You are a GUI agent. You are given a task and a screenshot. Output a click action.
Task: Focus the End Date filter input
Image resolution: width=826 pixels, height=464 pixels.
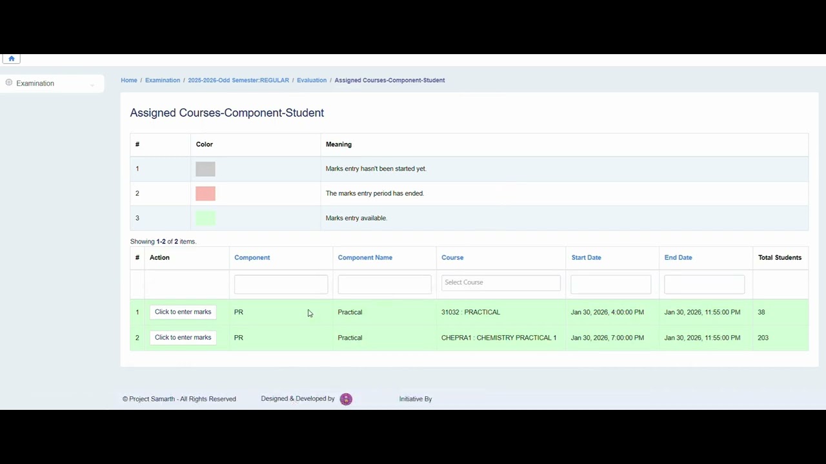[x=705, y=284]
